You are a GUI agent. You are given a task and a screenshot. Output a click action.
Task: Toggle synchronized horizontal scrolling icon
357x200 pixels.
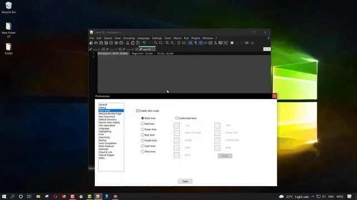pyautogui.click(x=184, y=43)
